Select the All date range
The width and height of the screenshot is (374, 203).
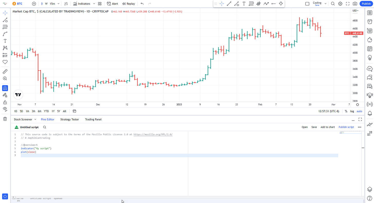pyautogui.click(x=64, y=111)
